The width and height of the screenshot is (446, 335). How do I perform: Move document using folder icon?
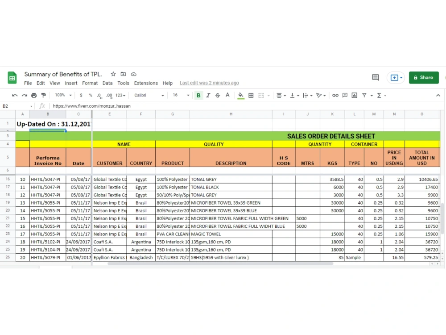pos(123,74)
